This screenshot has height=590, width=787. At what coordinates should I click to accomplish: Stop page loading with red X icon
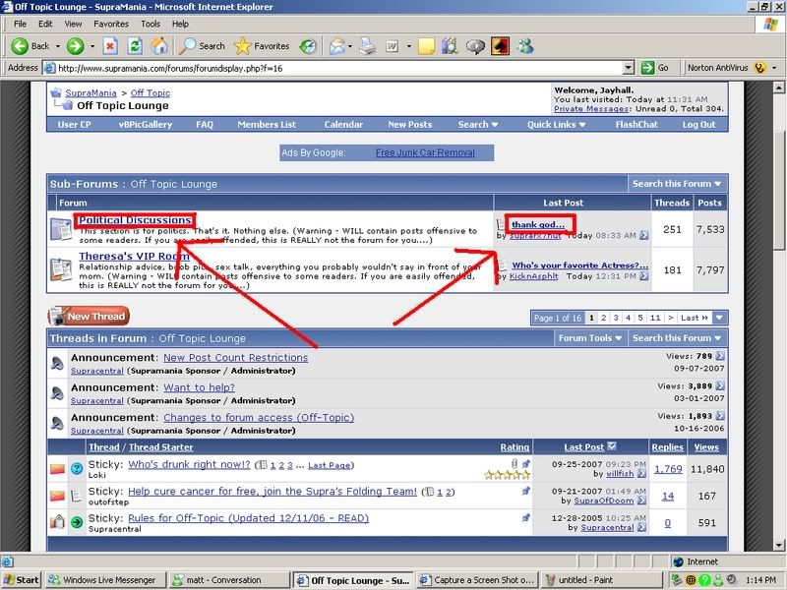click(110, 46)
